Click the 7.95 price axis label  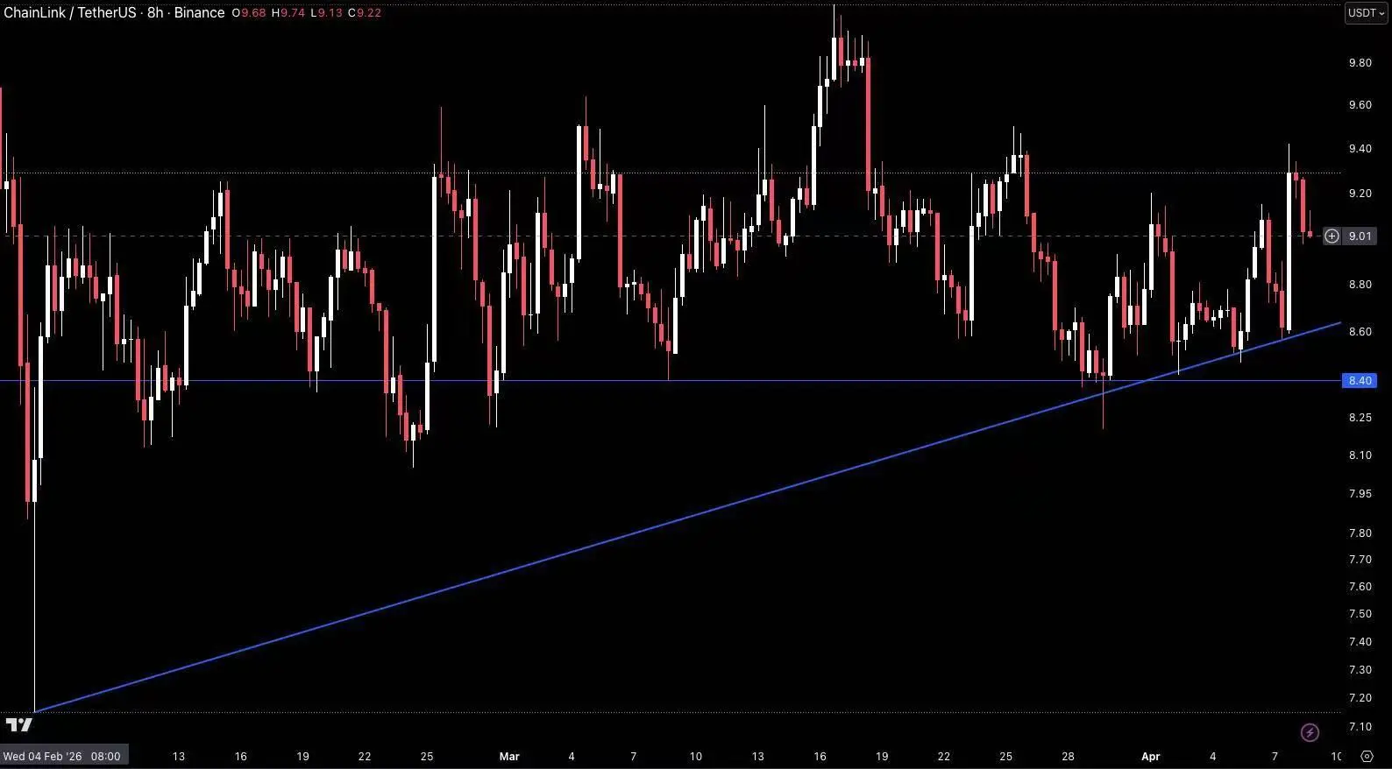pyautogui.click(x=1360, y=494)
